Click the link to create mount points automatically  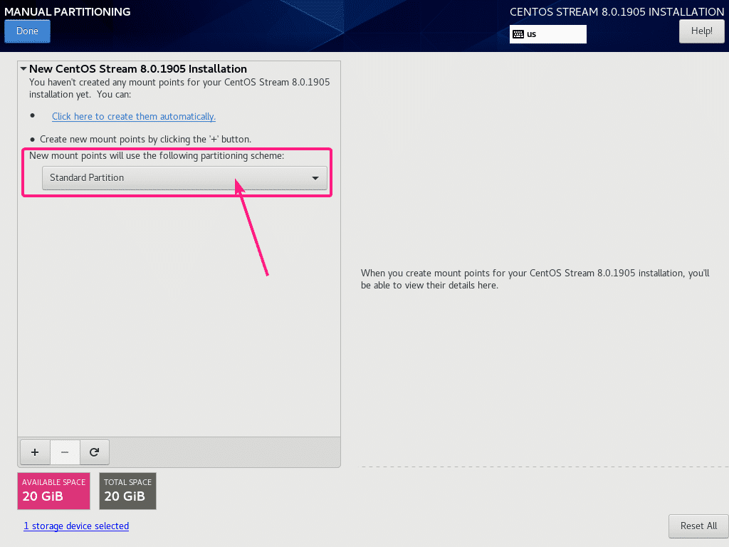pos(133,116)
